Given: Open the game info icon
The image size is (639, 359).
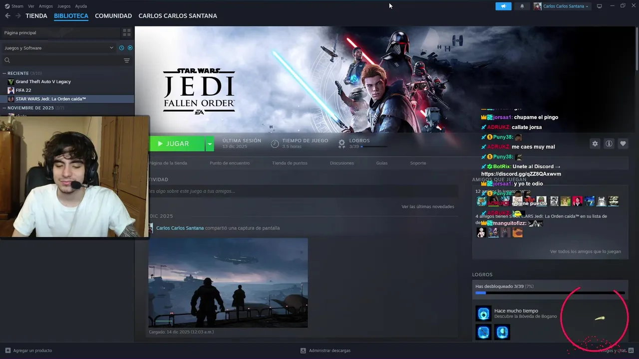Looking at the screenshot, I should [x=609, y=144].
